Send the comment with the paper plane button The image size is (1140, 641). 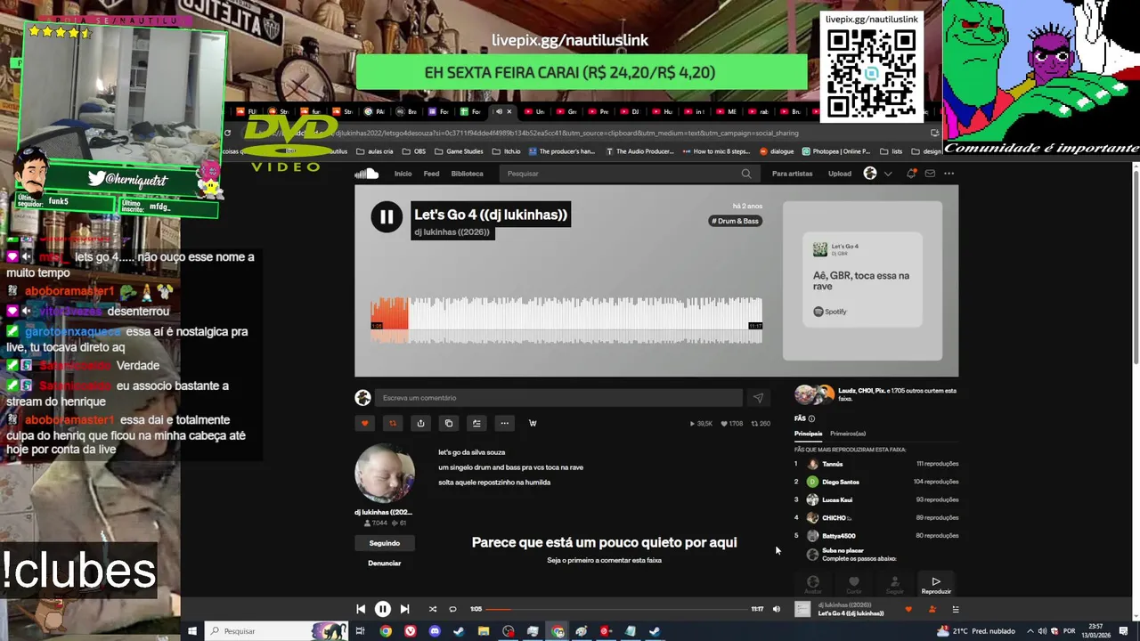(758, 398)
